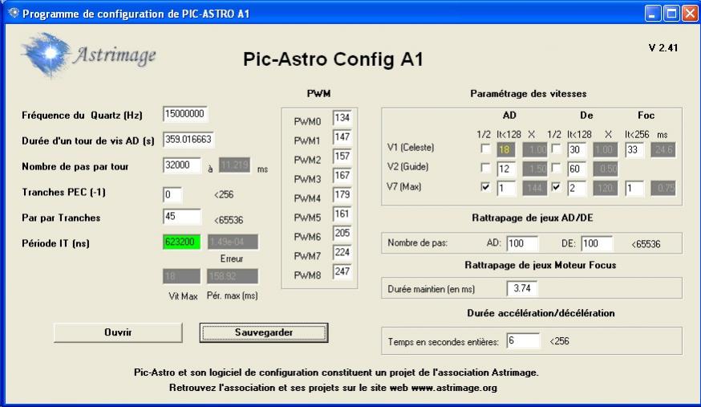Edit the Fréquence du Quartz field
Image resolution: width=701 pixels, height=407 pixels.
[185, 114]
